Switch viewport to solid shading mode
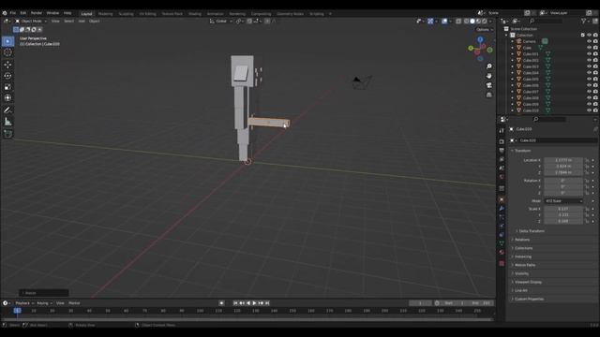 [472, 22]
